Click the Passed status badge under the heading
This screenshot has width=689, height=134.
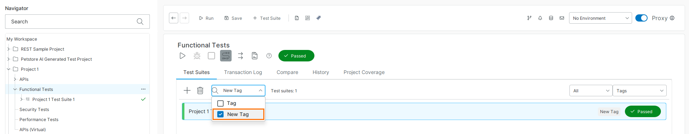pos(296,56)
